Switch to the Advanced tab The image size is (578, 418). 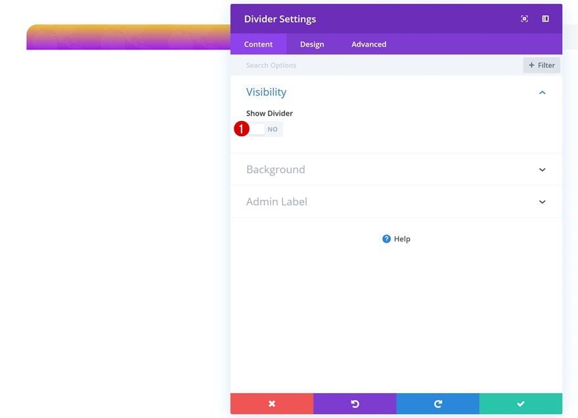(x=368, y=44)
